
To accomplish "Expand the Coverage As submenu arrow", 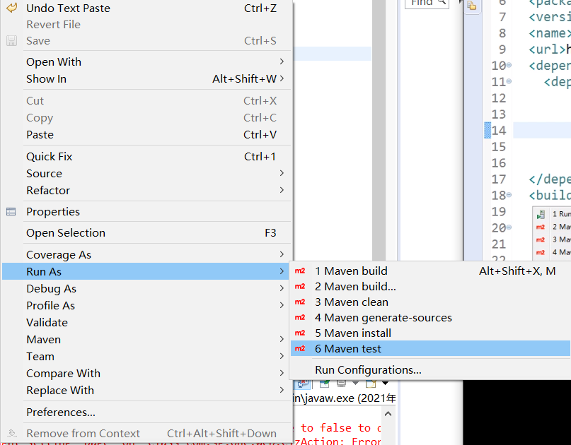I will click(282, 254).
